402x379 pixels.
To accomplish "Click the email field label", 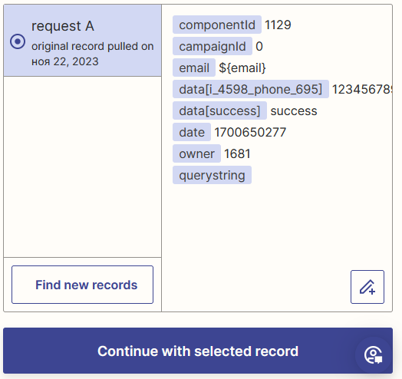I will click(x=194, y=68).
